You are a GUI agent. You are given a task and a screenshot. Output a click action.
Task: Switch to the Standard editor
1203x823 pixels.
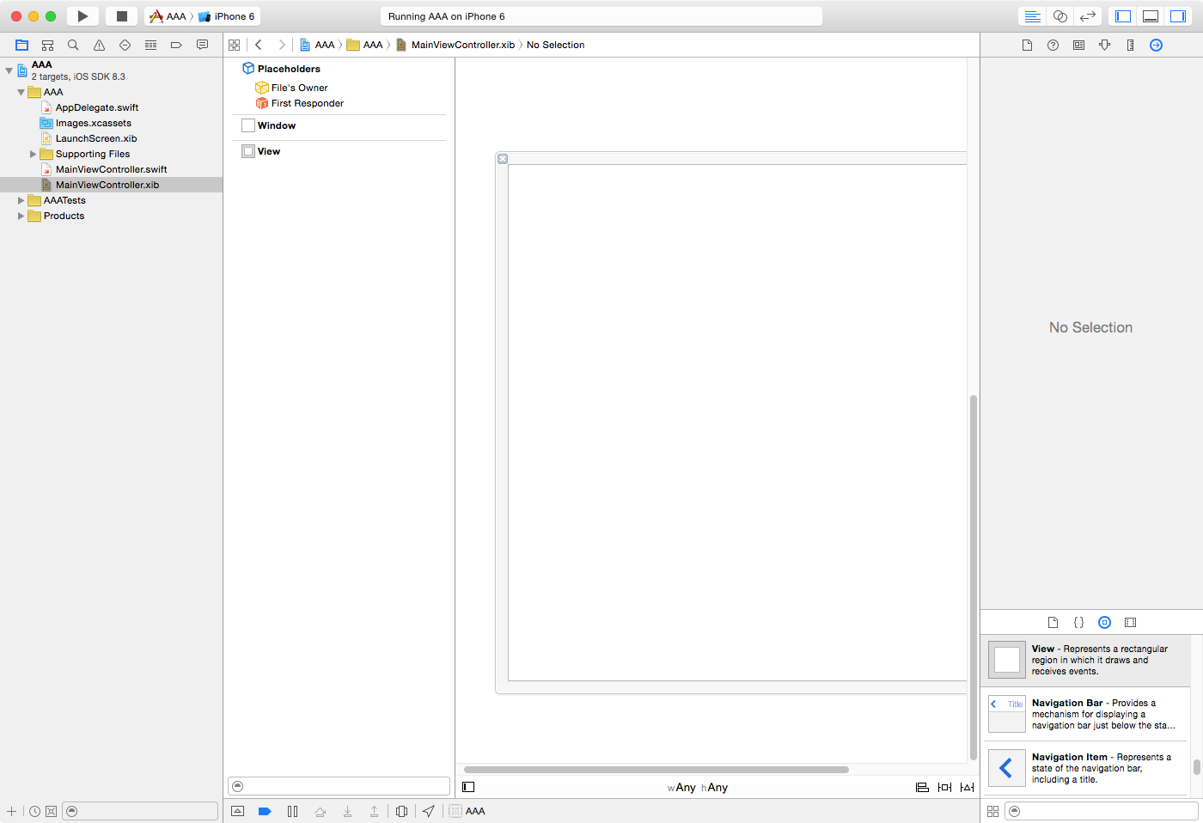click(x=1033, y=16)
